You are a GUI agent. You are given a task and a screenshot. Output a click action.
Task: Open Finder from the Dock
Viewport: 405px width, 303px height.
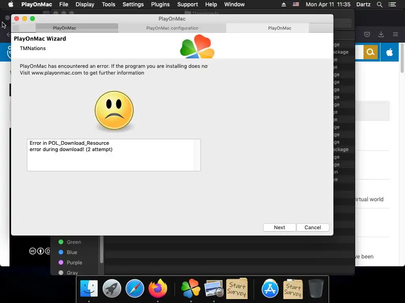tap(89, 288)
